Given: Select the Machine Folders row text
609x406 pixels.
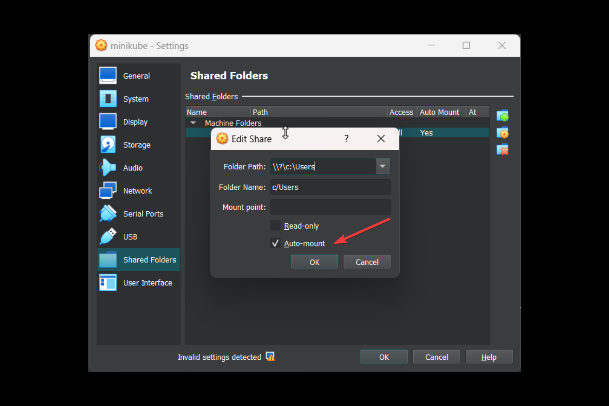Looking at the screenshot, I should pyautogui.click(x=233, y=123).
